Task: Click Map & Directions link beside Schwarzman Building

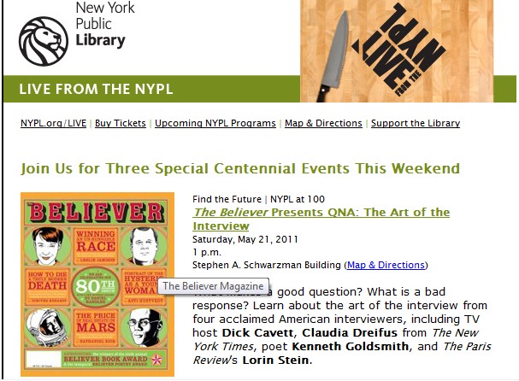Action: pos(386,265)
